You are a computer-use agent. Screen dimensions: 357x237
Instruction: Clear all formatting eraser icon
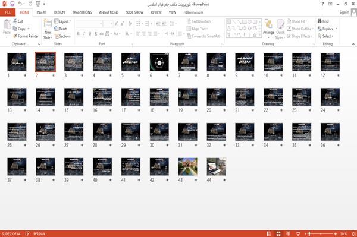coord(130,24)
